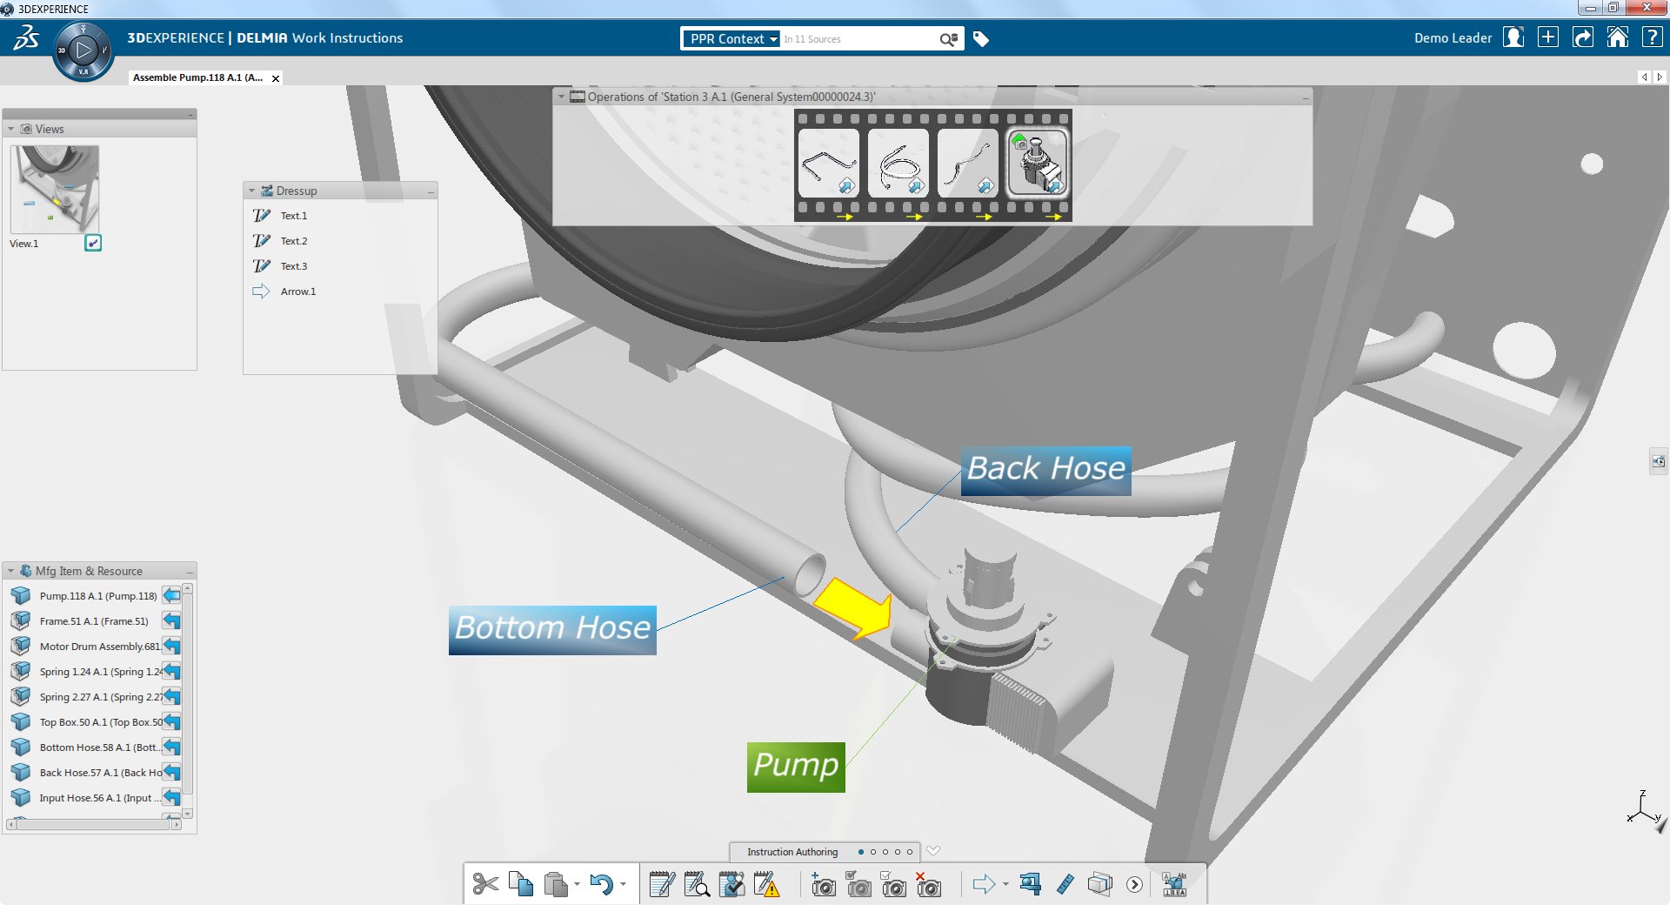The width and height of the screenshot is (1670, 905).
Task: Collapse the Views panel triangle
Action: point(10,129)
